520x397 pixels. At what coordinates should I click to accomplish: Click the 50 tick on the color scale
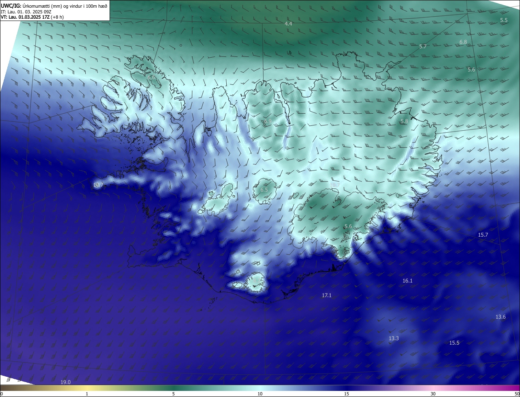point(517,394)
